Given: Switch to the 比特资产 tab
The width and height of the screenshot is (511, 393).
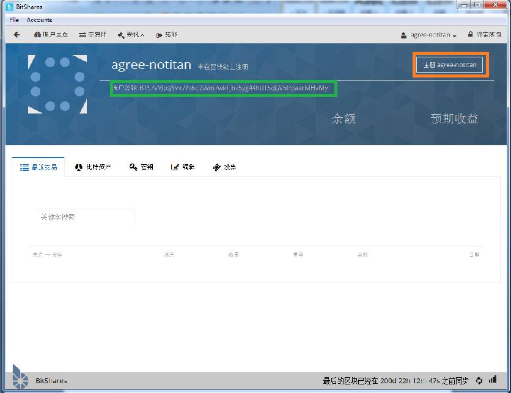Looking at the screenshot, I should (93, 166).
